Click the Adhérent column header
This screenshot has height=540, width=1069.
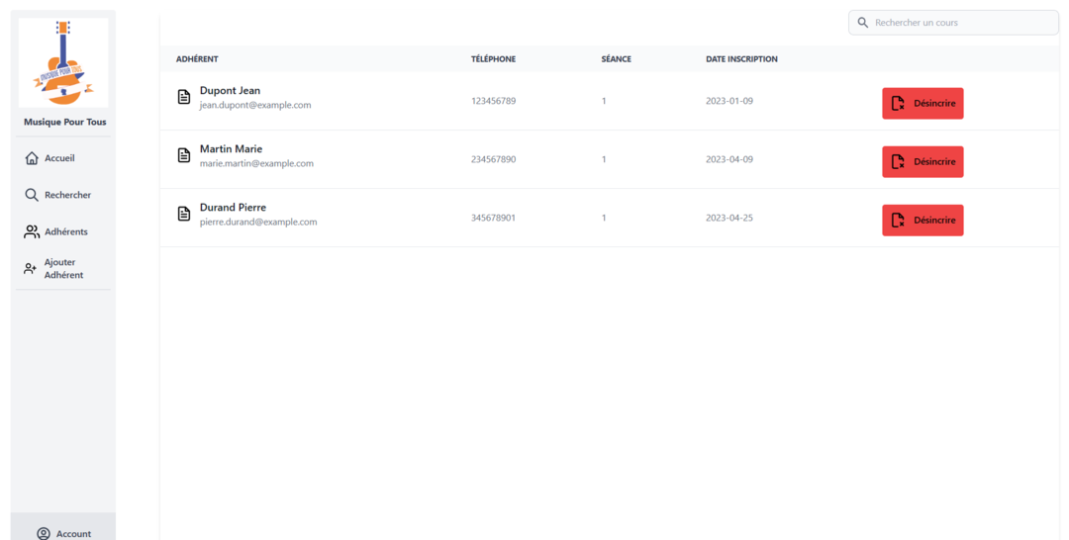pos(197,59)
